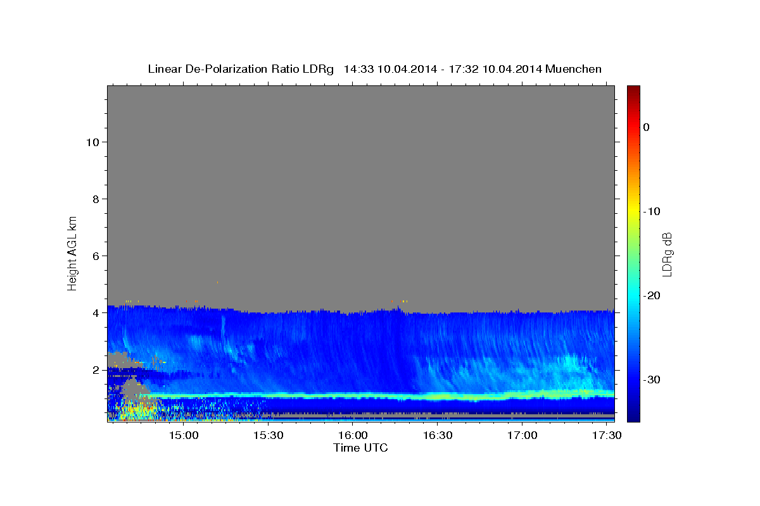Click the 16:30 time tick label

438,436
